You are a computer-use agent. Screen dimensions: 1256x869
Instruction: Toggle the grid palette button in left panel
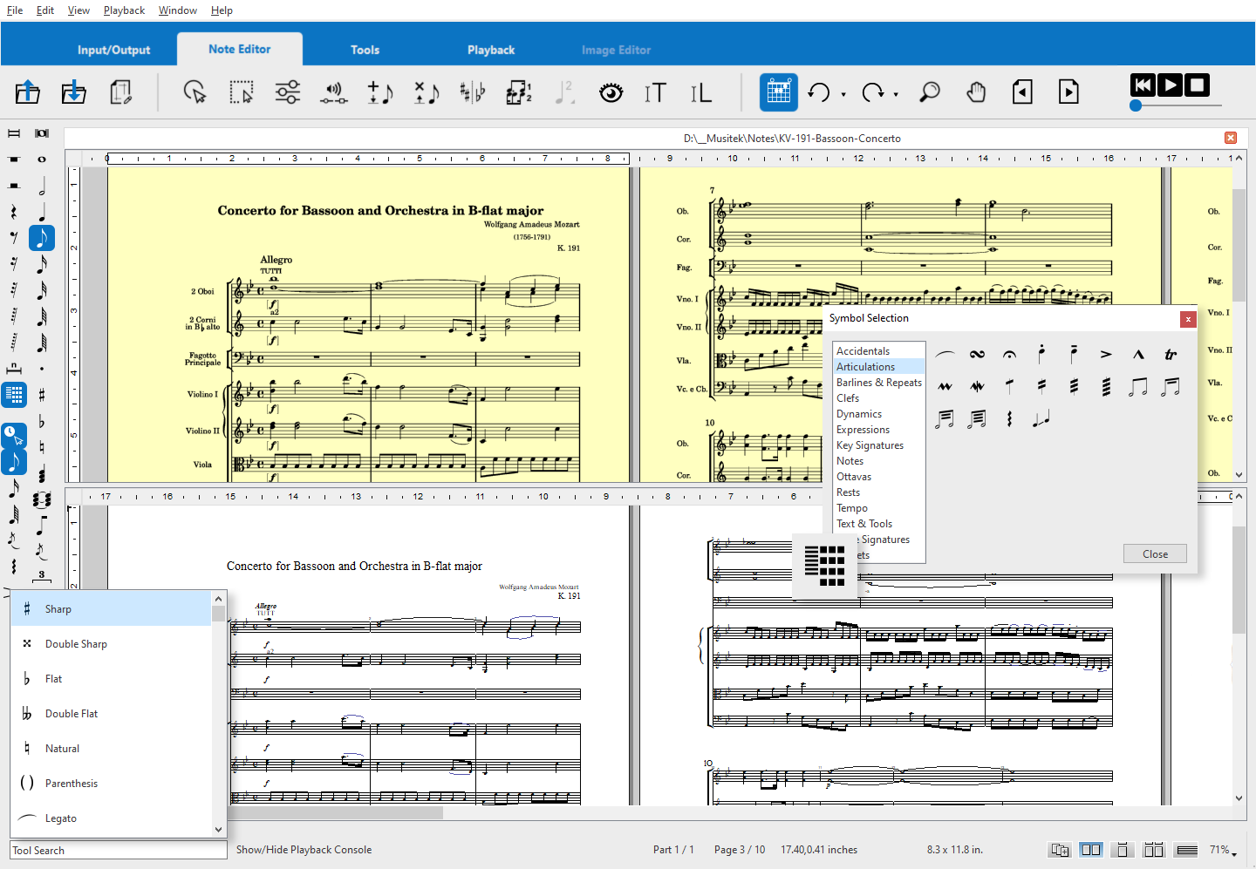(x=14, y=395)
